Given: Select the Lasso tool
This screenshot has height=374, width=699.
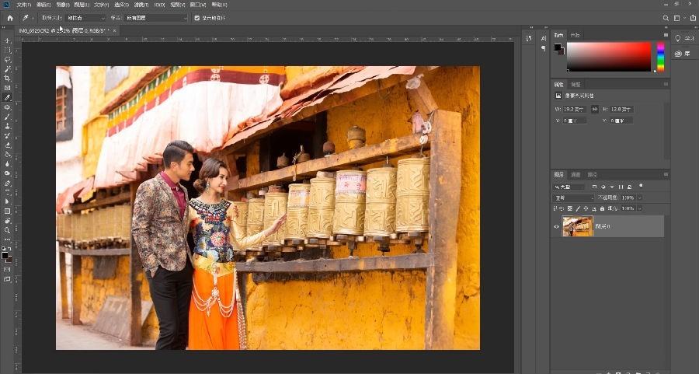Looking at the screenshot, I should [8, 59].
